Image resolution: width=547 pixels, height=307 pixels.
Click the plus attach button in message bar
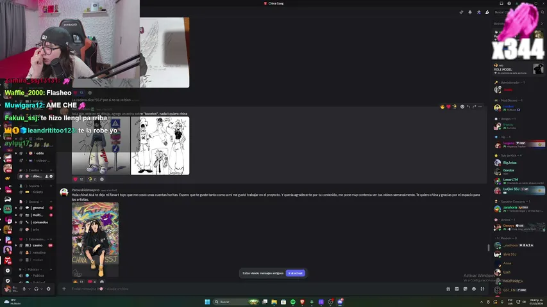(x=64, y=288)
